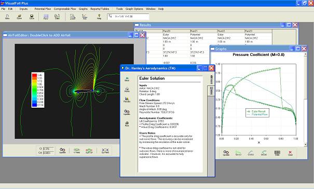Click the Save toolbar icon
Image resolution: width=314 pixels, height=189 pixels.
pyautogui.click(x=32, y=17)
